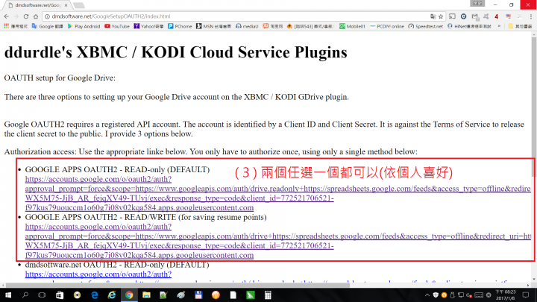Switch to the dmdsoftware.net tab
This screenshot has height=302, width=537.
pos(37,5)
